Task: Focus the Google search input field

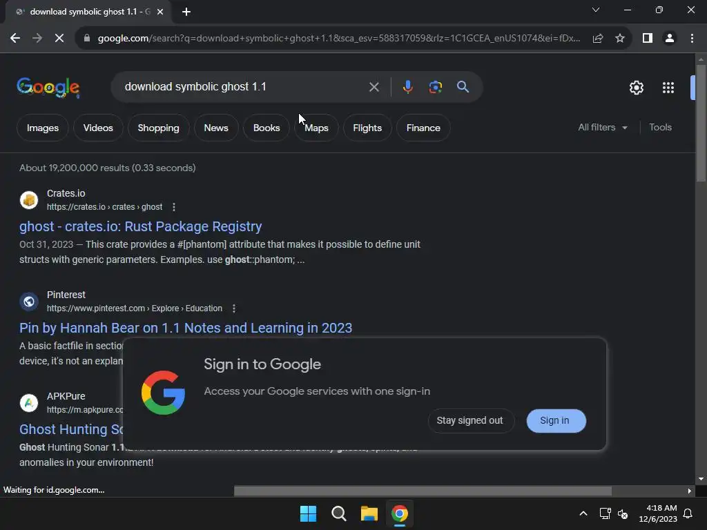Action: point(242,86)
